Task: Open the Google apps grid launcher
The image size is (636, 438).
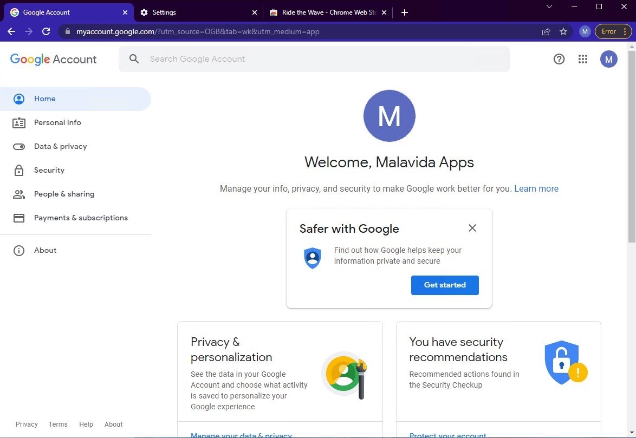Action: point(583,59)
